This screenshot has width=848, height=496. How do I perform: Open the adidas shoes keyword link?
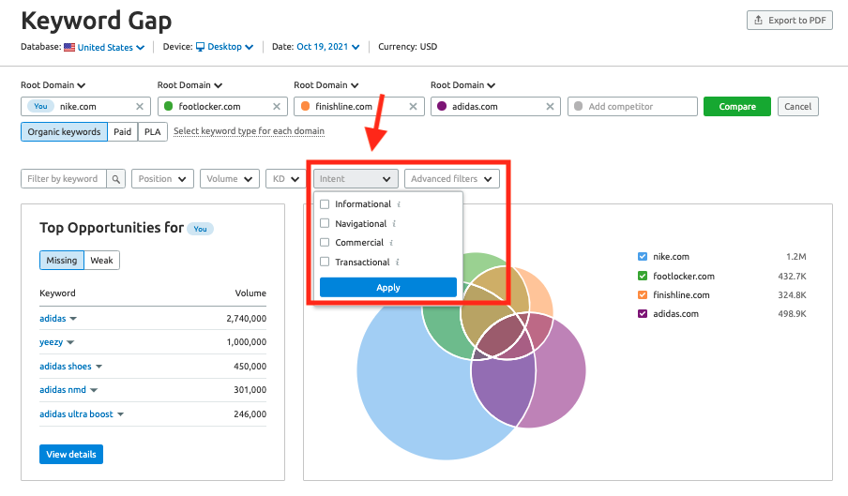pos(66,367)
